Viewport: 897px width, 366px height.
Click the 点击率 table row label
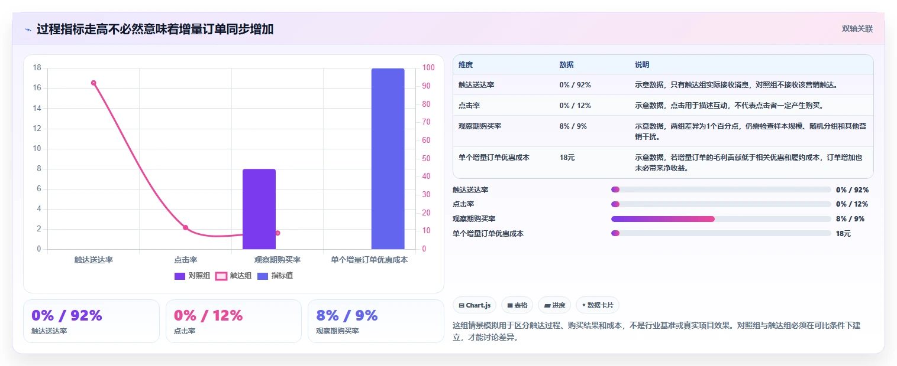[469, 106]
